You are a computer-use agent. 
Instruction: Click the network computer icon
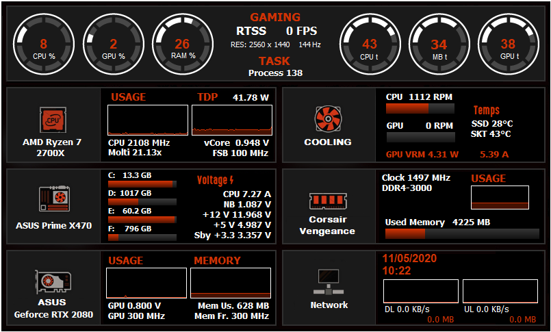coord(329,282)
